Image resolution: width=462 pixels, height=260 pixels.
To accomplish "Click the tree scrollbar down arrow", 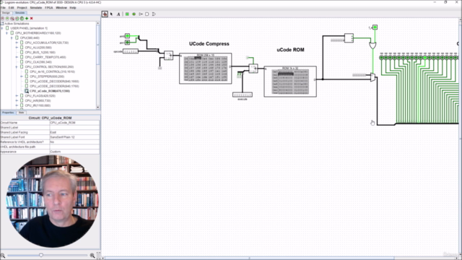I will tap(98, 108).
